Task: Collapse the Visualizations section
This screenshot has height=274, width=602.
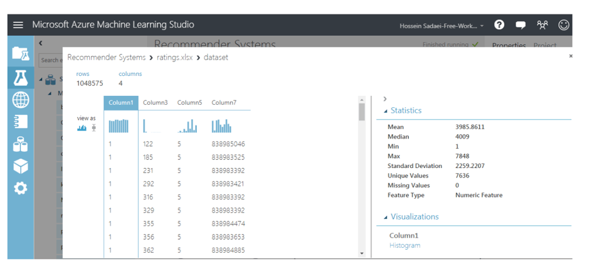Action: pos(386,217)
